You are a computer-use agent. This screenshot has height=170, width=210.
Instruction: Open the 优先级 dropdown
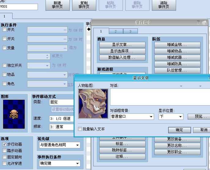pyautogui.click(x=60, y=145)
